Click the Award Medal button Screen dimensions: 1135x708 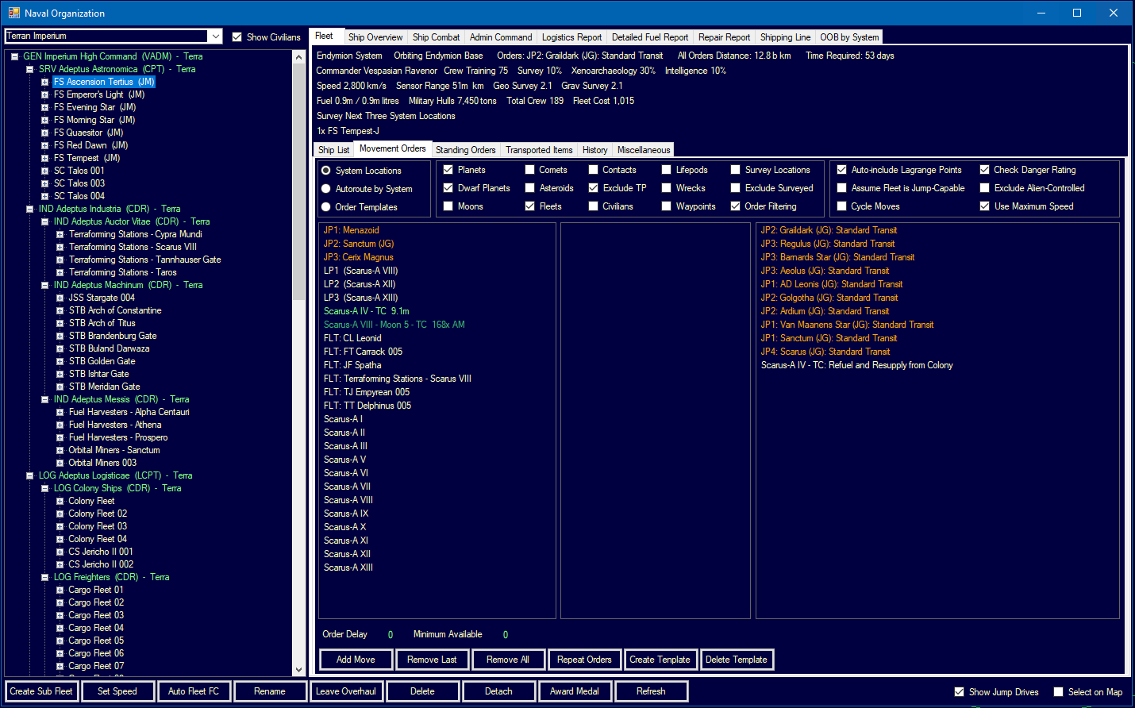pos(575,691)
